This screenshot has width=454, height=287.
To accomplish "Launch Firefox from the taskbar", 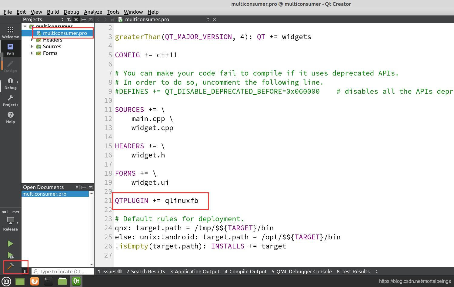I will [35, 281].
